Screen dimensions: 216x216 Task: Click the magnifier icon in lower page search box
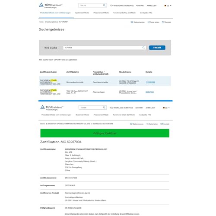[104, 108]
